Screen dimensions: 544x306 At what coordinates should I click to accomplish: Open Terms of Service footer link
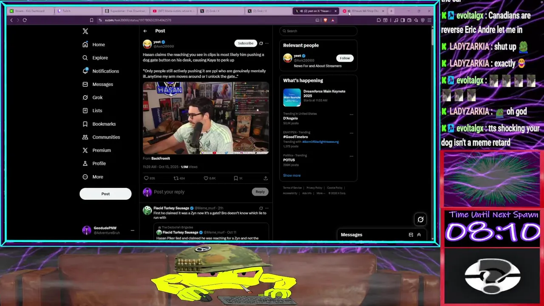click(x=292, y=188)
